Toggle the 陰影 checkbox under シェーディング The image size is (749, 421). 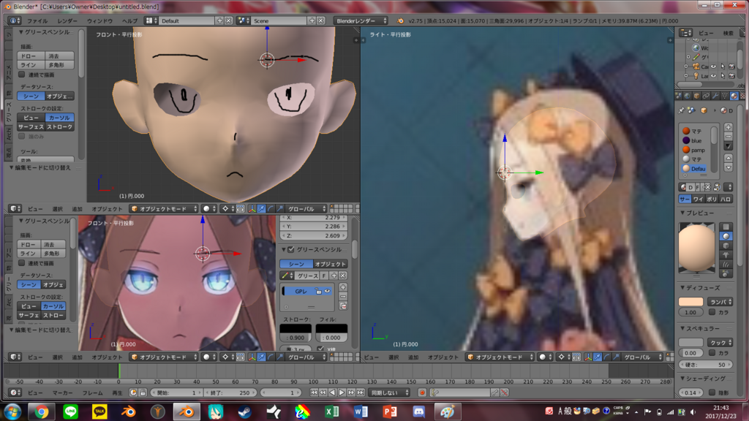point(712,392)
